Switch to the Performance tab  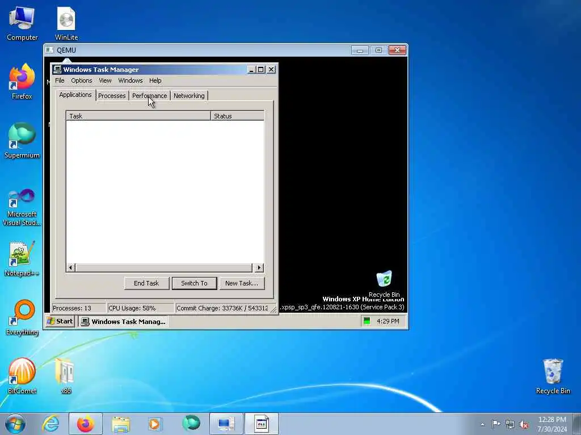[x=149, y=95]
